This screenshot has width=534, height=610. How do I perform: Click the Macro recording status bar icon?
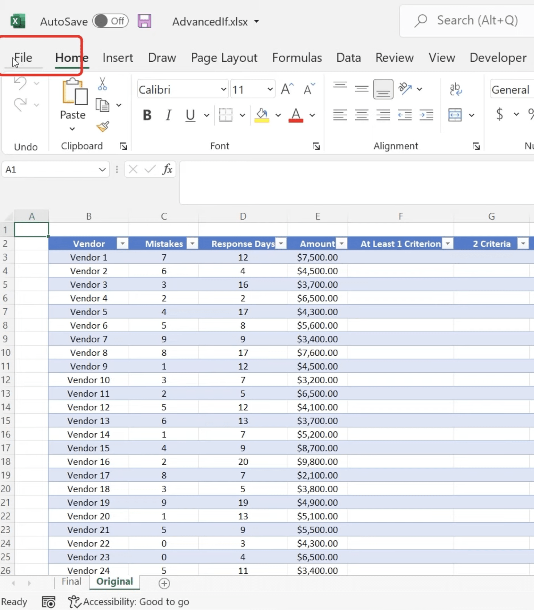(48, 602)
